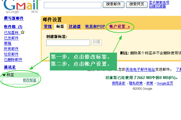Open 通讯录 contacts
This screenshot has width=181, height=120.
10,67
